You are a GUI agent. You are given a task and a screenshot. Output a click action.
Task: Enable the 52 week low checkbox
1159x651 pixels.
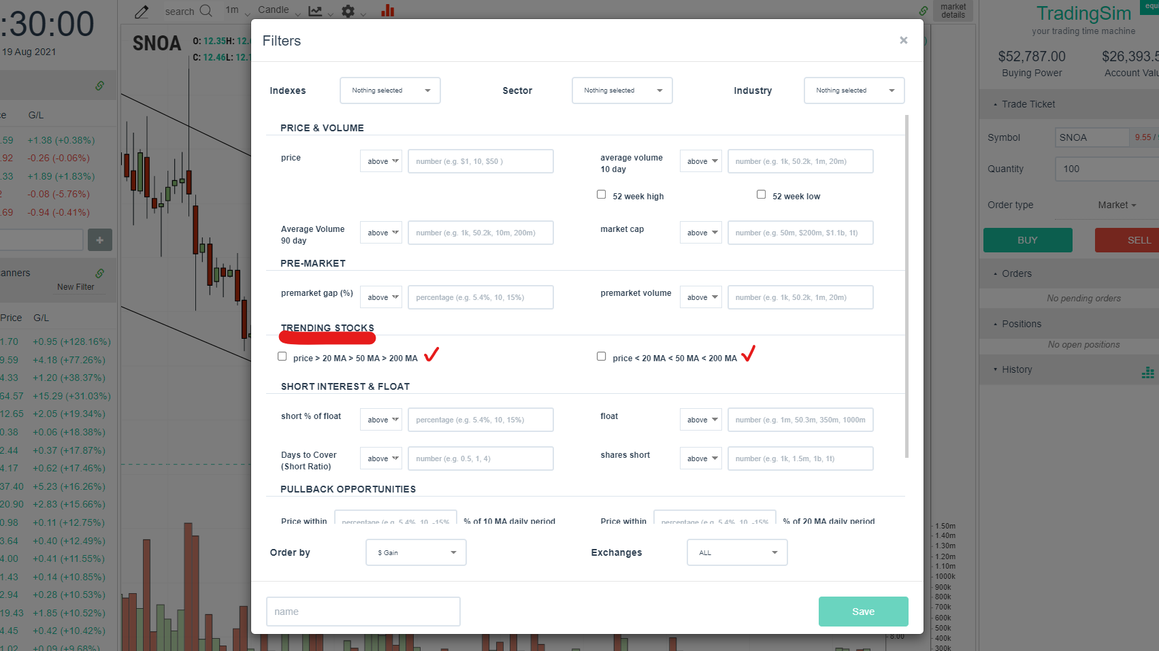click(762, 195)
